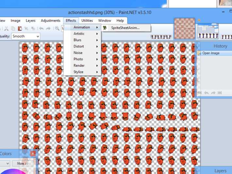The width and height of the screenshot is (232, 174).
Task: Expand the Render submenu
Action: pyautogui.click(x=82, y=65)
